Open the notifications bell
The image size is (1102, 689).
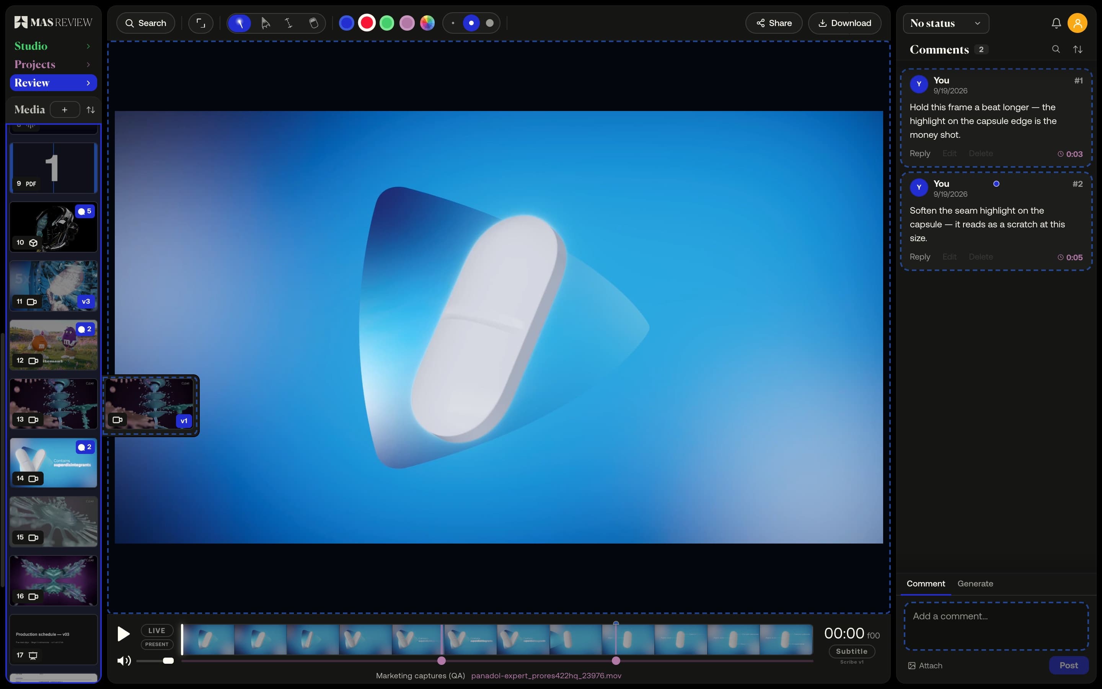pos(1056,23)
